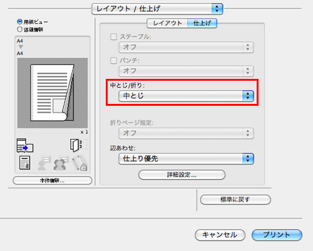Switch to the レイアウト tab

coord(167,23)
